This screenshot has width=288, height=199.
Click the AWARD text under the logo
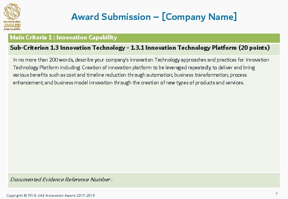coord(12,25)
